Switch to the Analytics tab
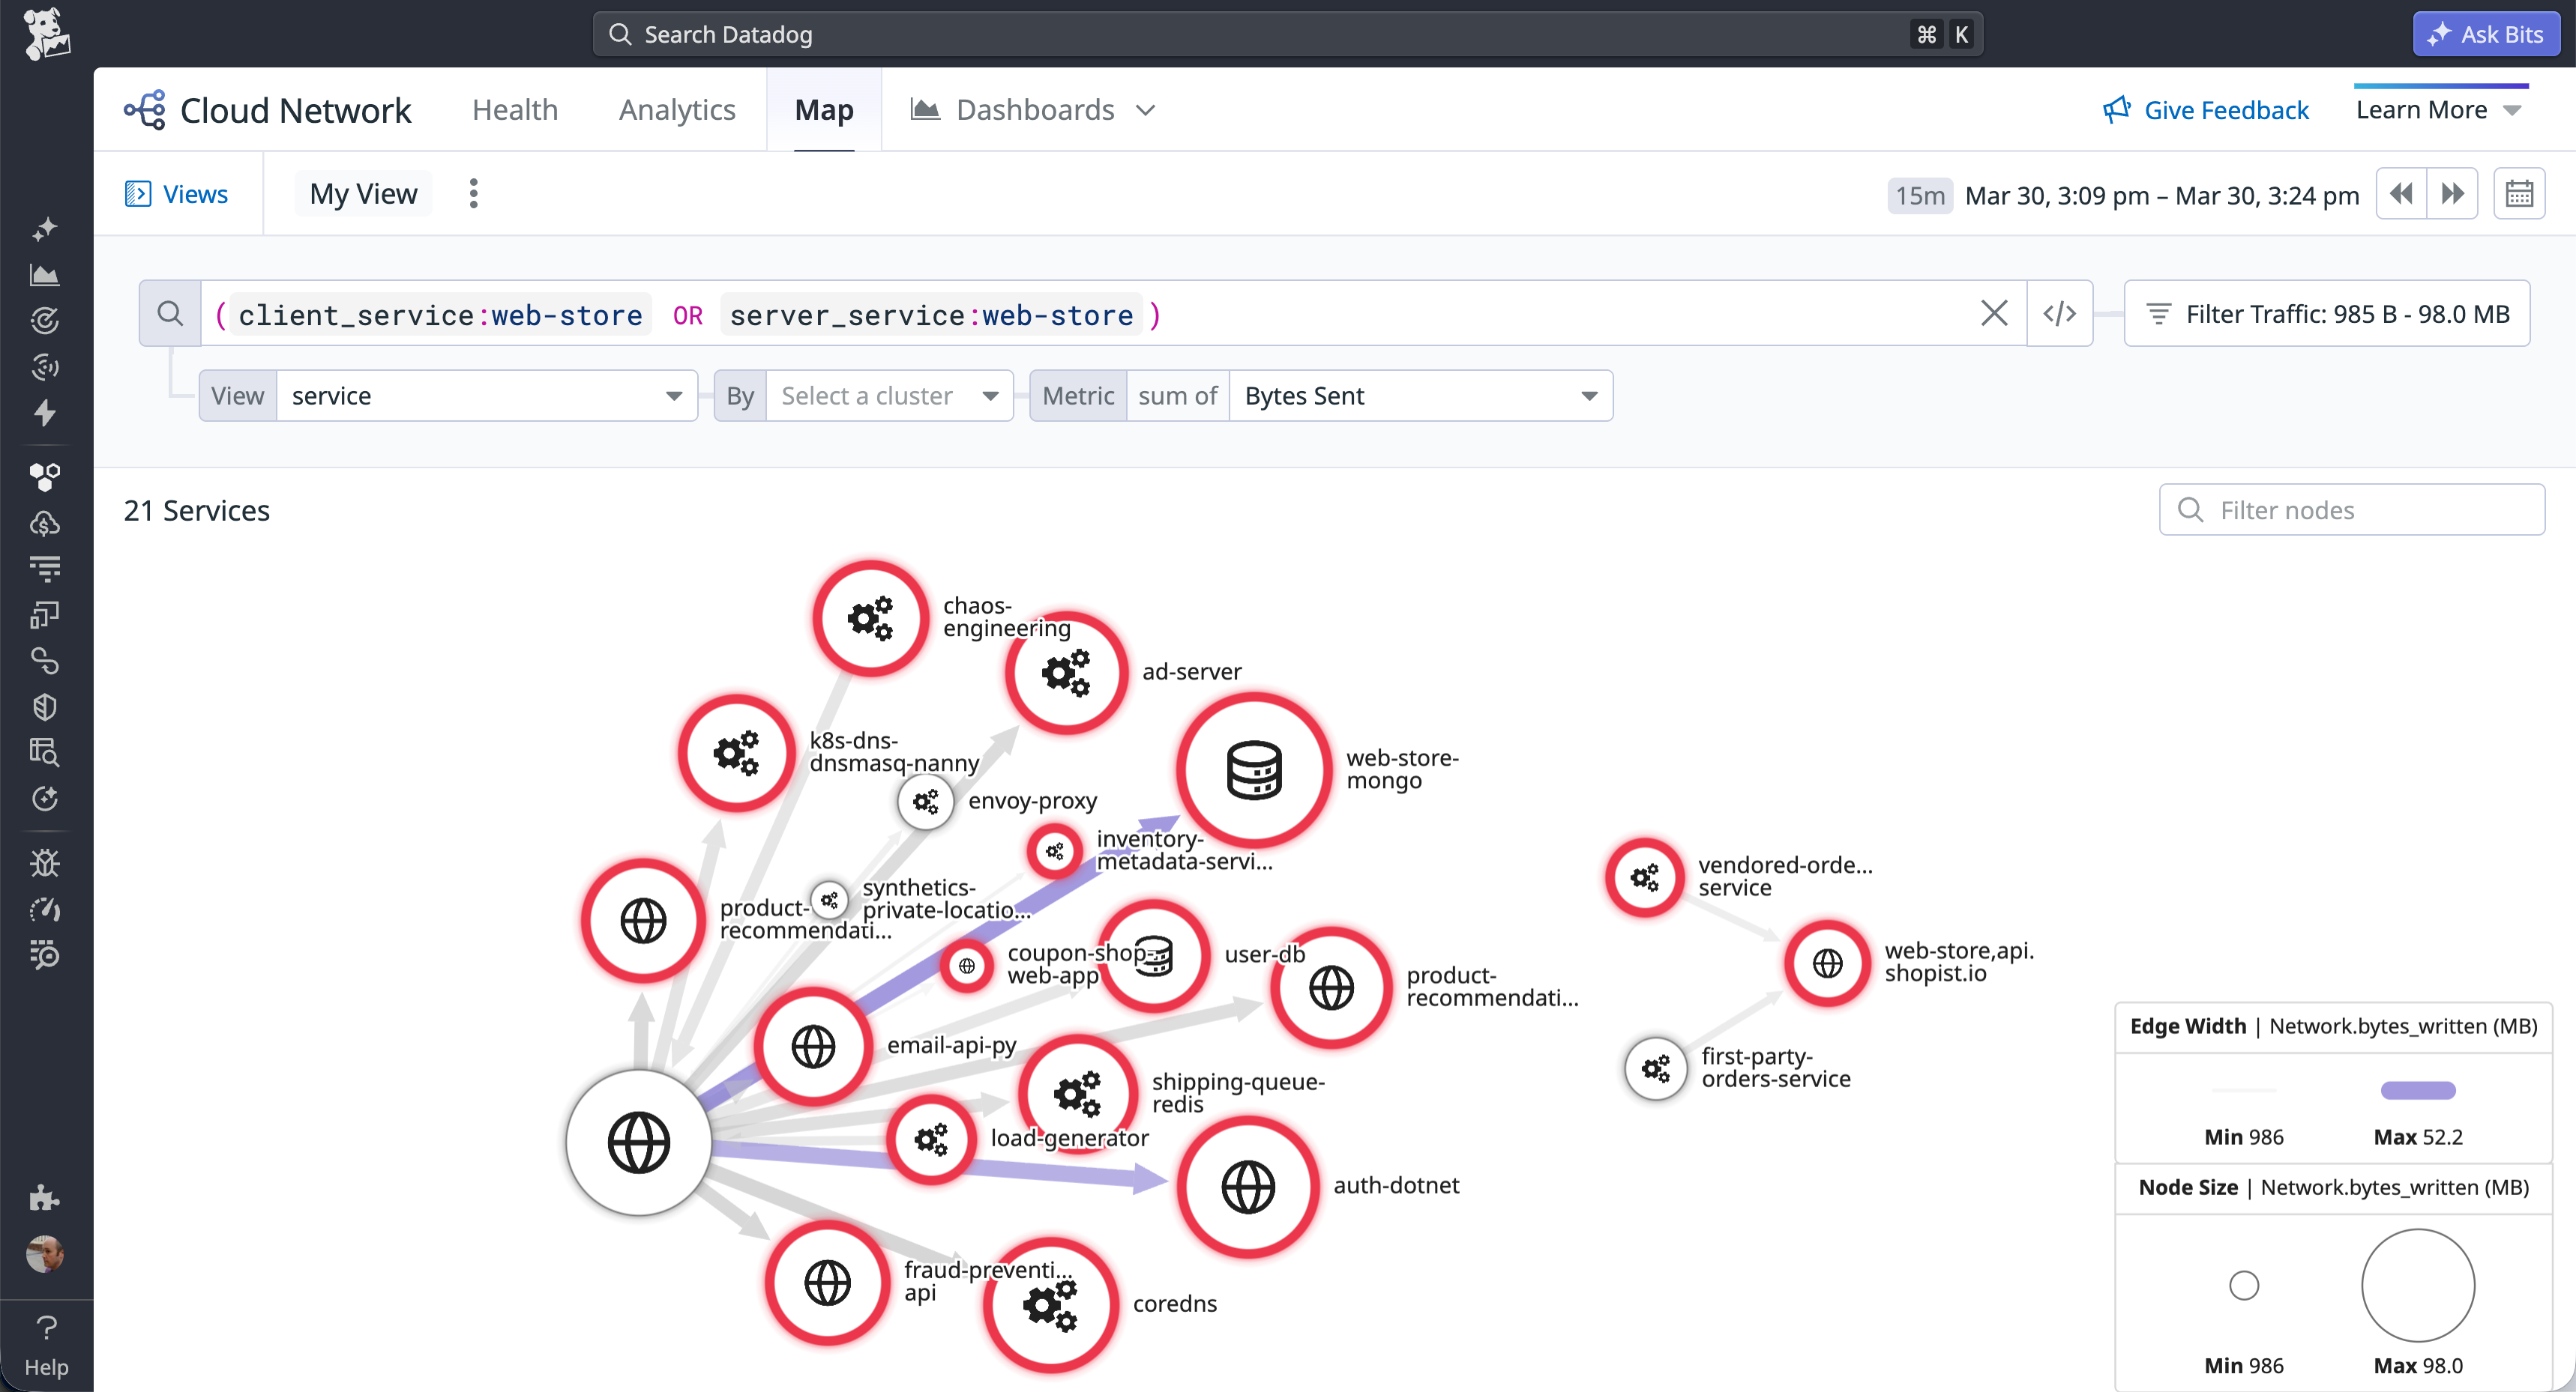 [x=677, y=110]
